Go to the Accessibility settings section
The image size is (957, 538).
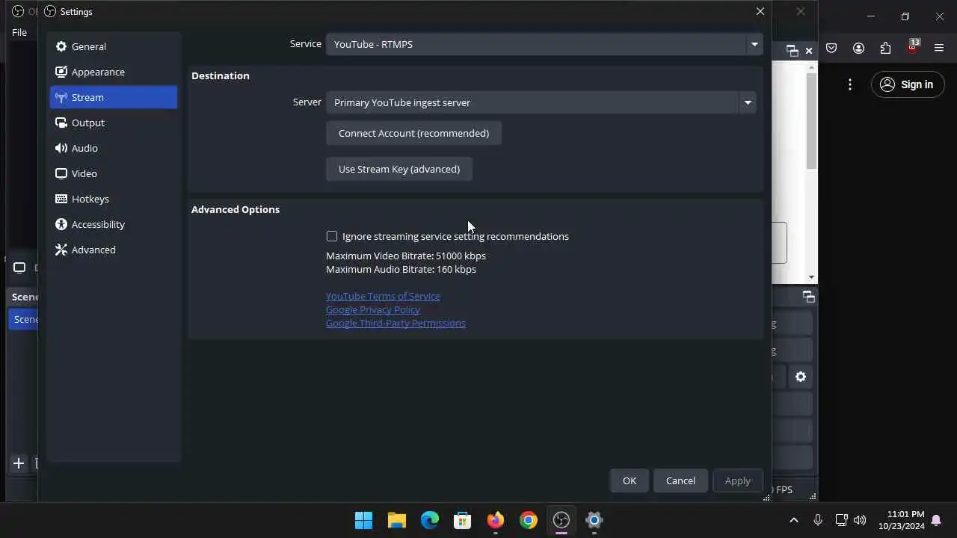pyautogui.click(x=114, y=224)
